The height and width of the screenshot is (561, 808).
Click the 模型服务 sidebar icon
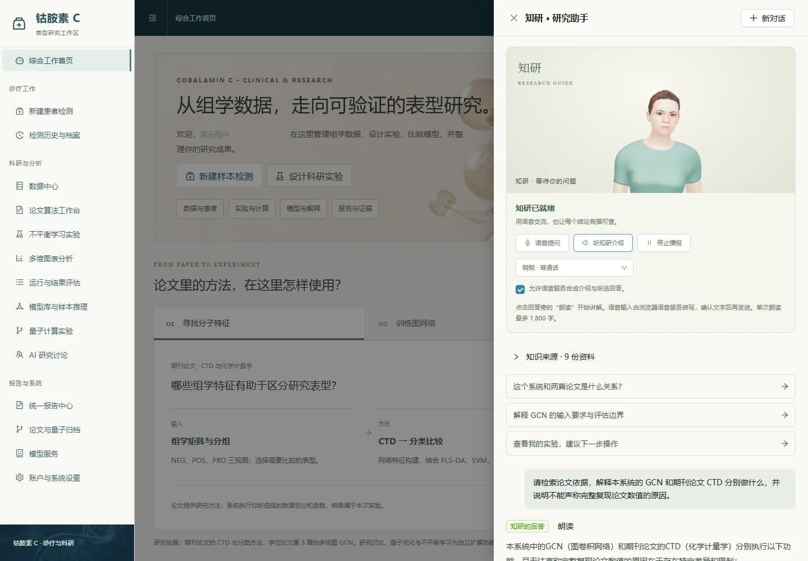tap(20, 453)
